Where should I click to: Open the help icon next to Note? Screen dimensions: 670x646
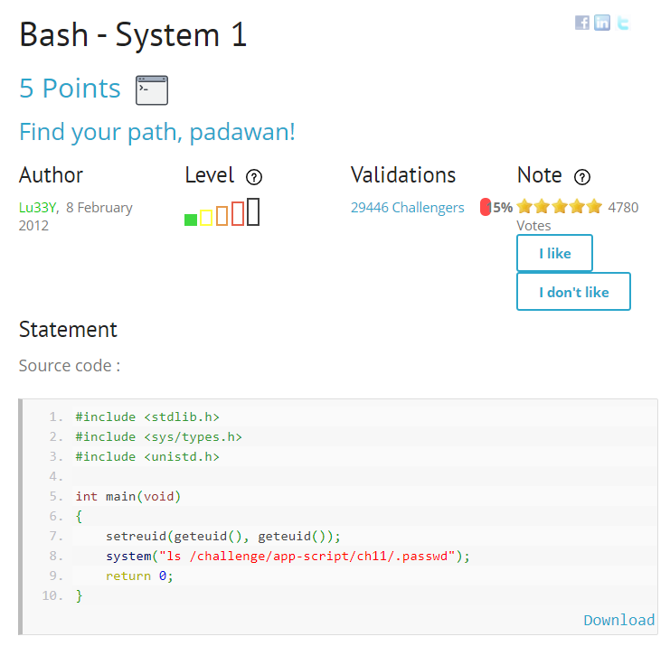tap(582, 177)
